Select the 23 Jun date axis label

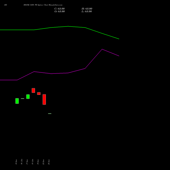tap(49, 162)
